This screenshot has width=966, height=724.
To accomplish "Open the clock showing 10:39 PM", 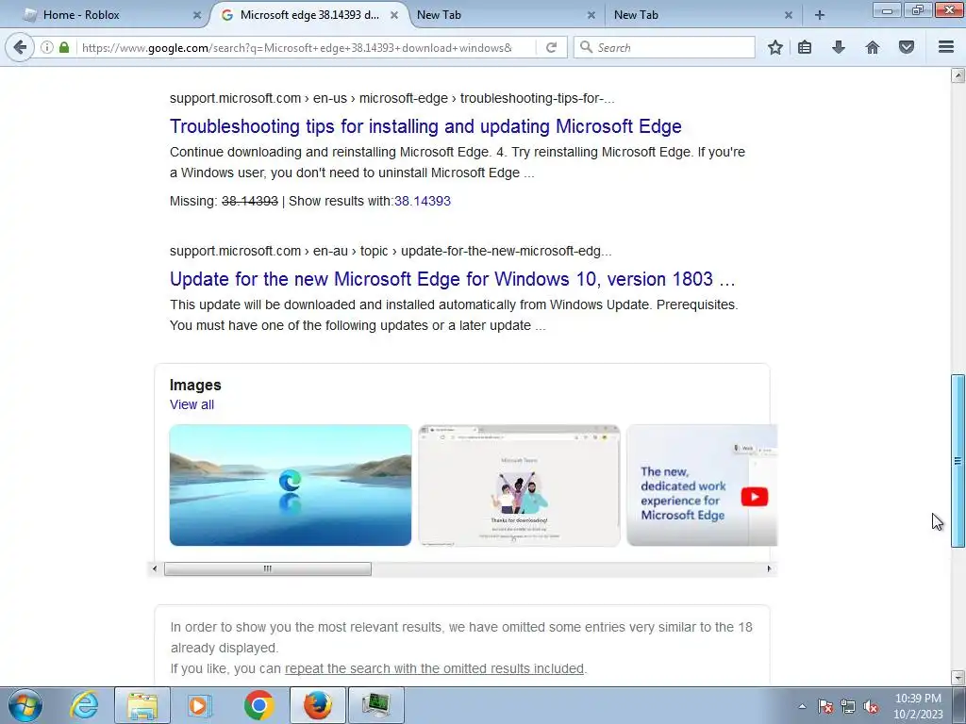I will 918,706.
